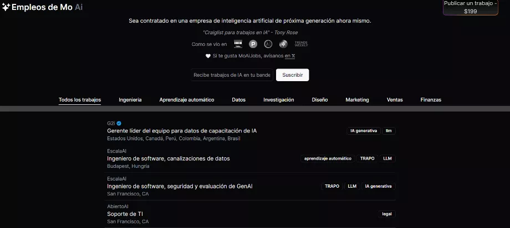Click the blue verified badge next to G2i
The width and height of the screenshot is (510, 228).
(119, 123)
